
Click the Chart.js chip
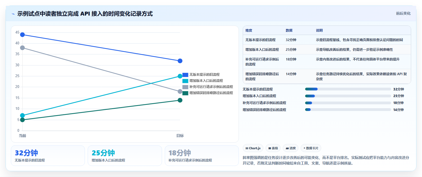253,148
